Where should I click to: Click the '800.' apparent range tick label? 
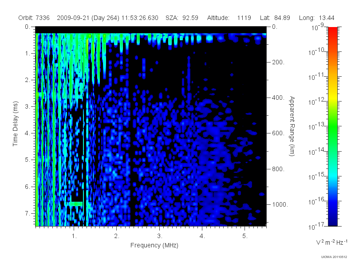pyautogui.click(x=278, y=169)
